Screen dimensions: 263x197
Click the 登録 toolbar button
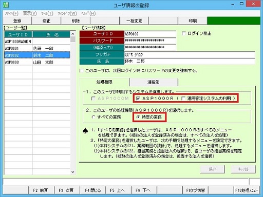pos(17,21)
